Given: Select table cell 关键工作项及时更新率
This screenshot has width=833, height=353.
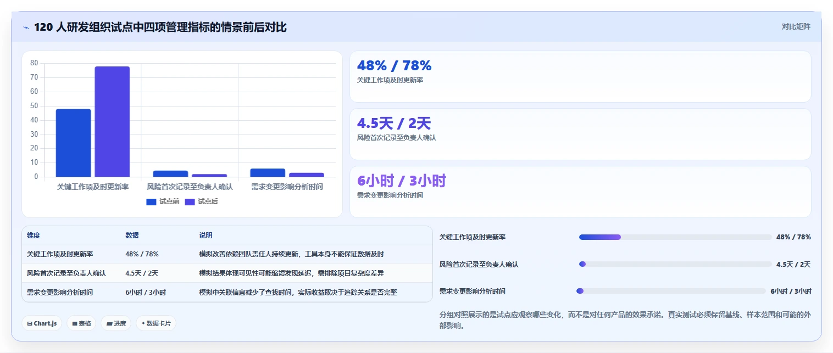Looking at the screenshot, I should click(60, 254).
